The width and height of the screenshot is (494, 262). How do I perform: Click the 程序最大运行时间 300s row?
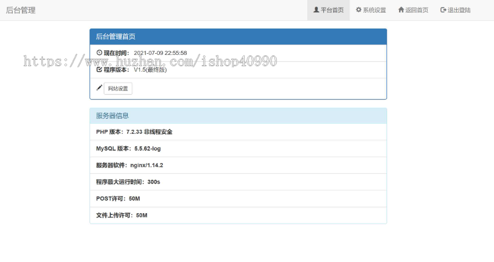238,182
